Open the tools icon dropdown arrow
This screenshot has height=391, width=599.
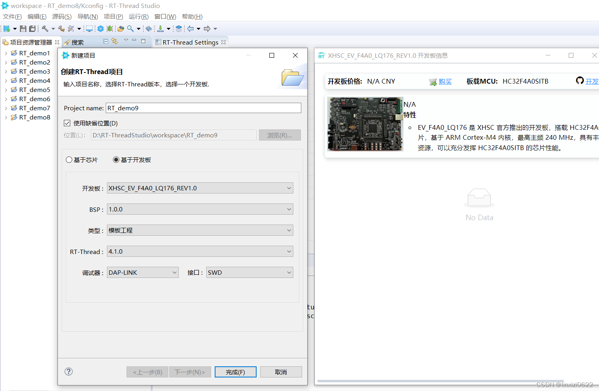[79, 29]
